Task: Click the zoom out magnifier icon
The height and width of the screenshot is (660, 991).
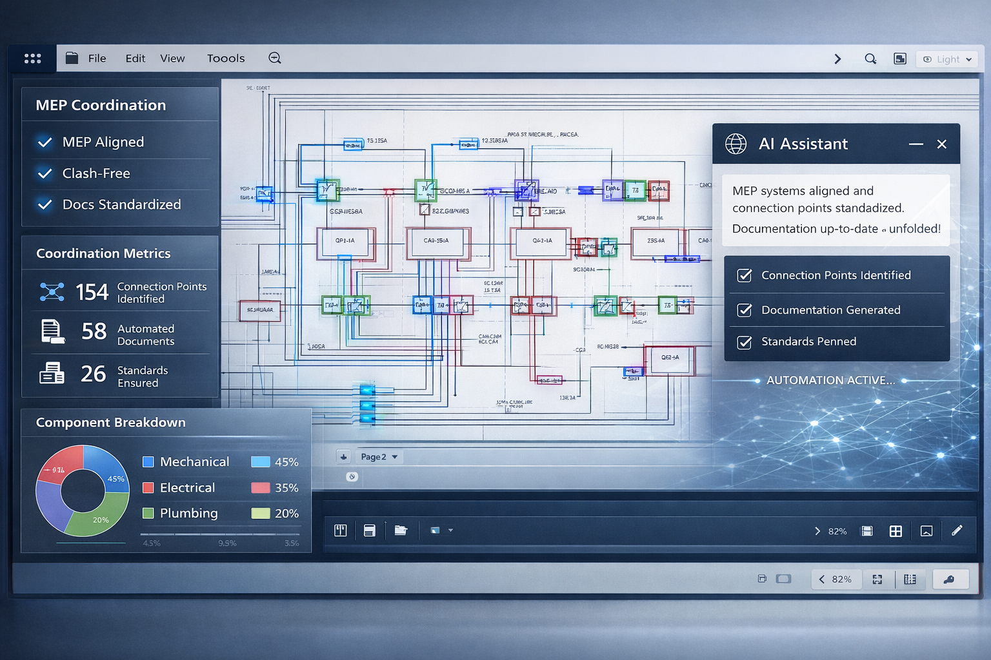Action: pos(275,58)
